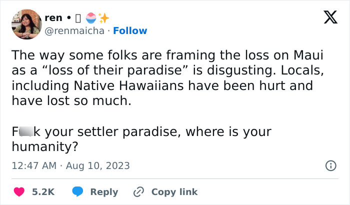Open ren's profile picture
The height and width of the screenshot is (205, 350).
point(26,24)
